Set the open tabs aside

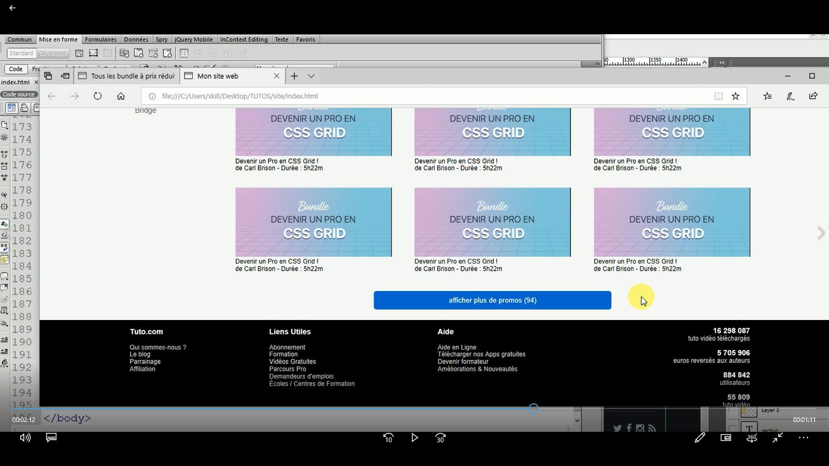65,76
